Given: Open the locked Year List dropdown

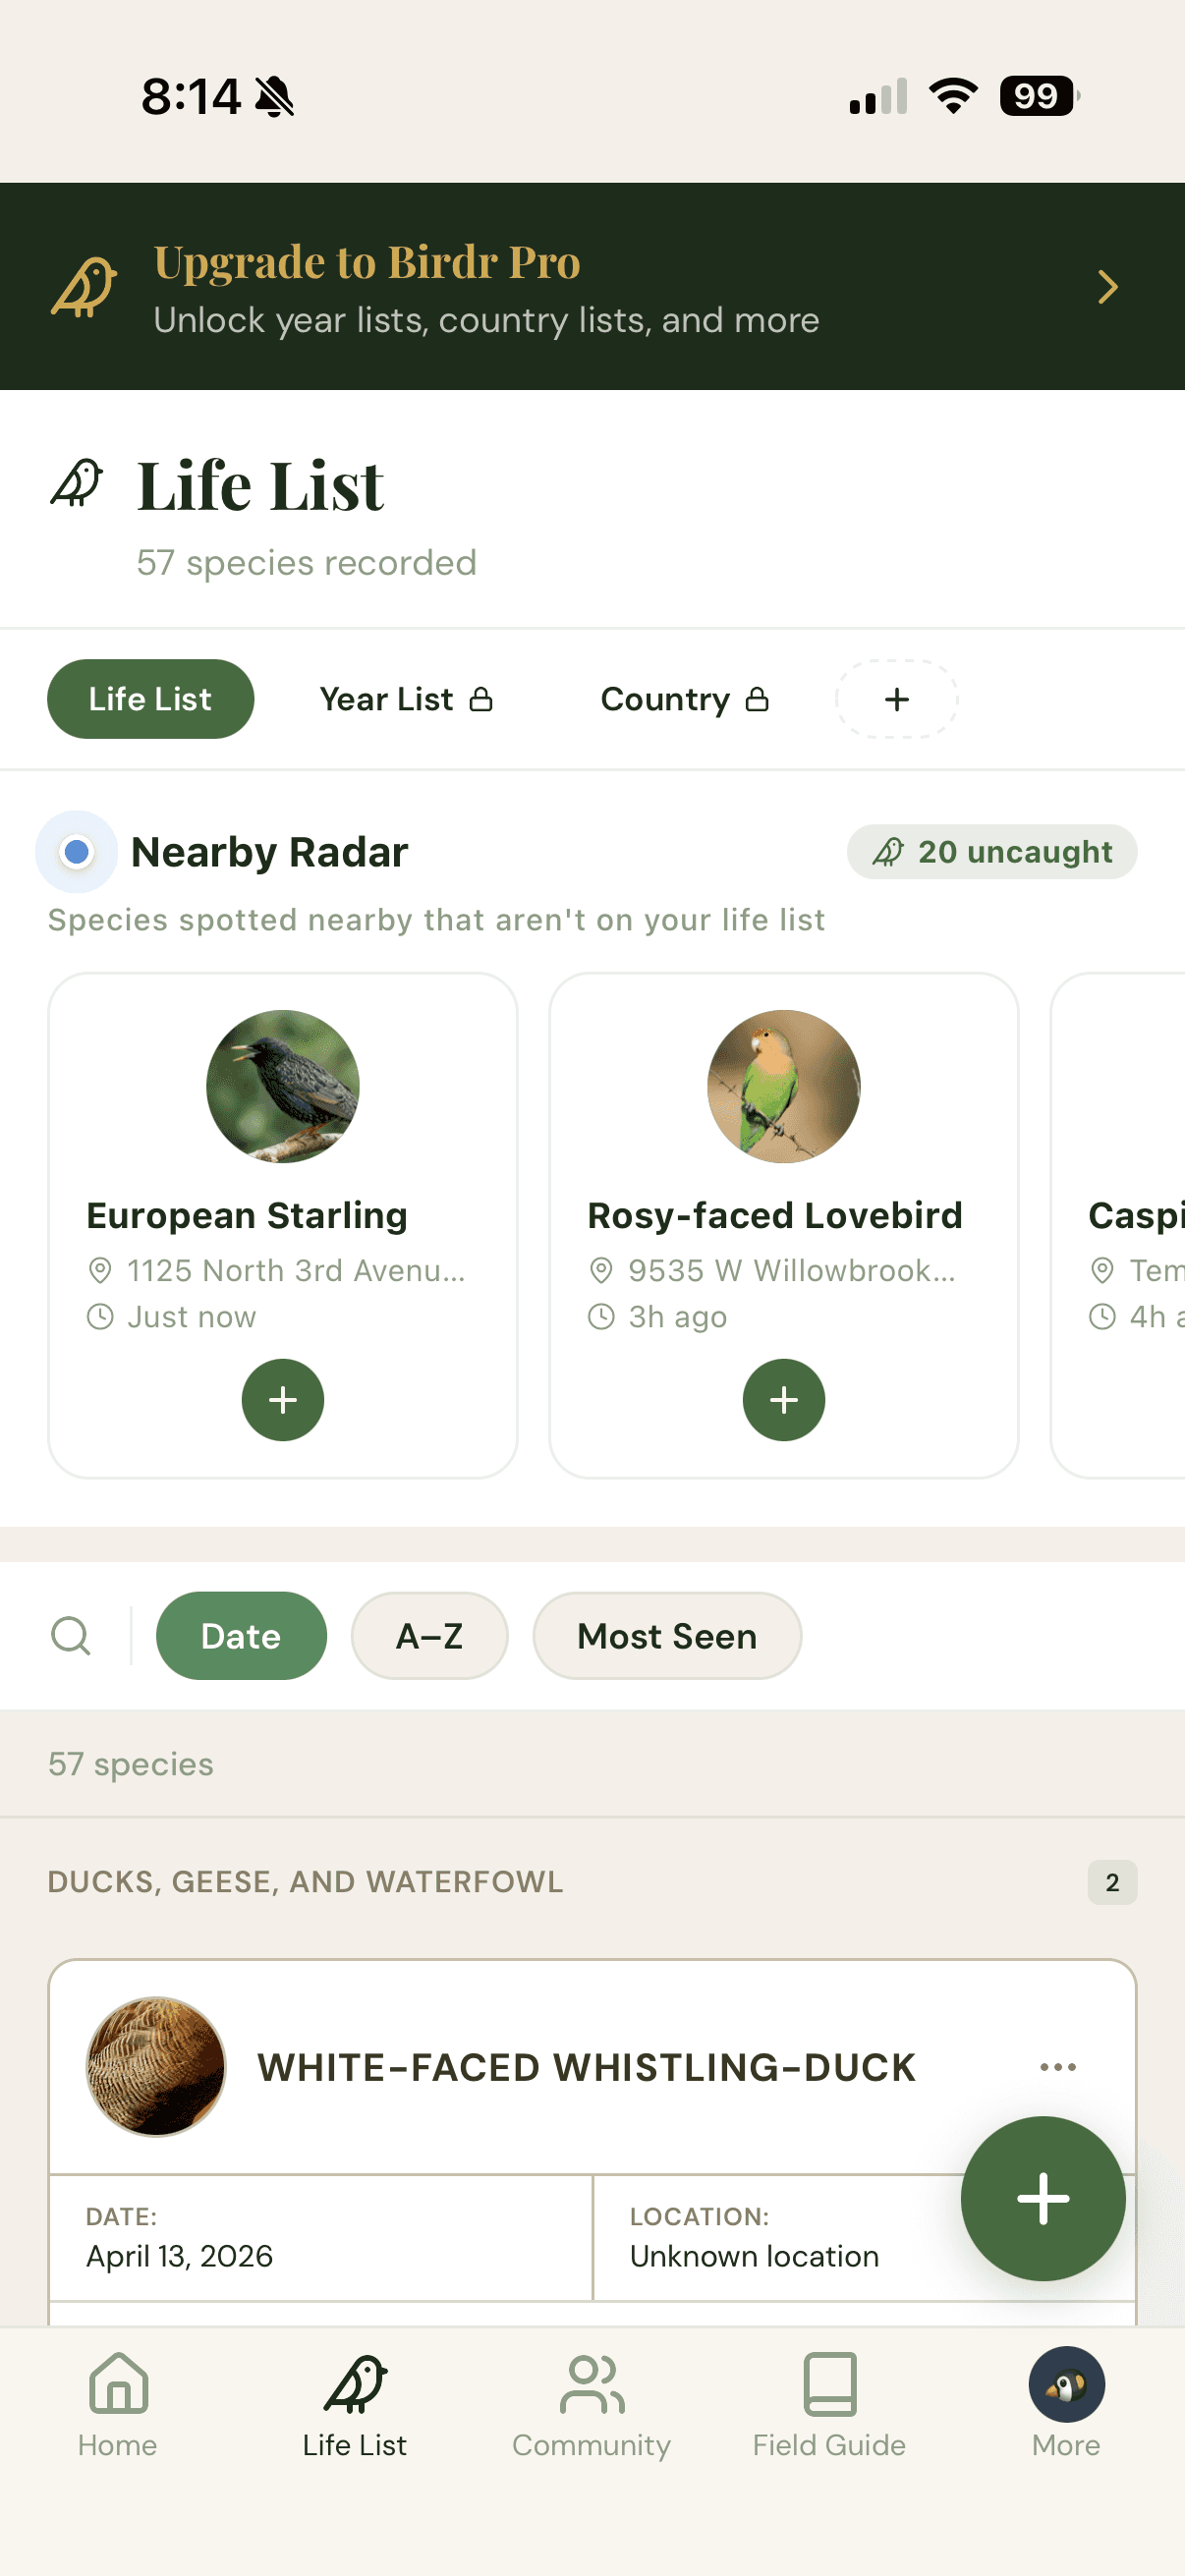Looking at the screenshot, I should click(x=406, y=699).
